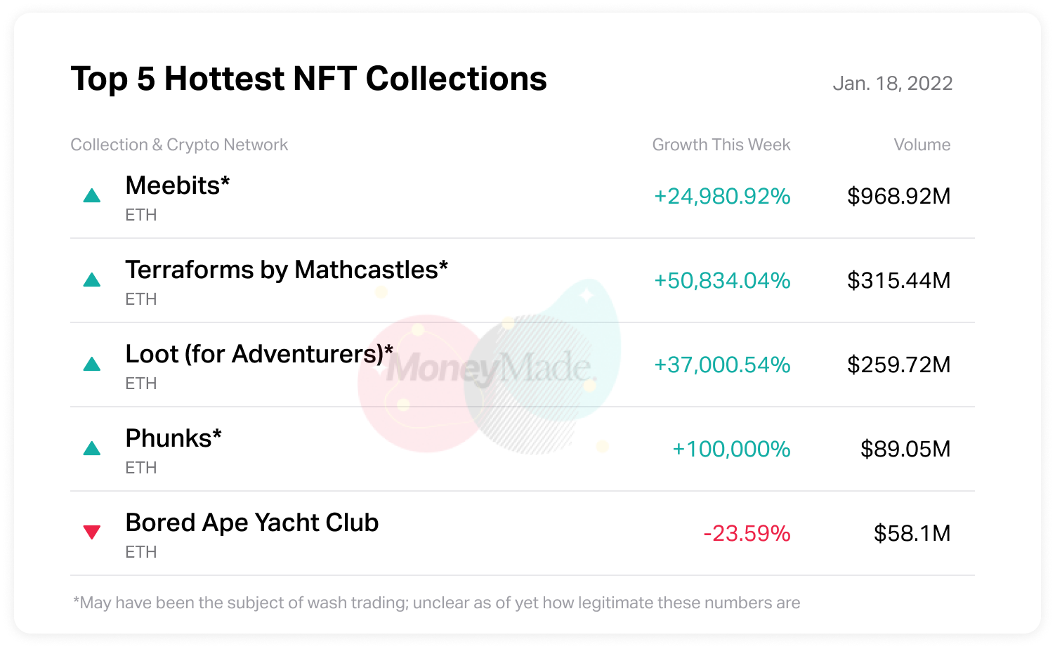Open Bored Ape Yacht Club collection
Screen dimensions: 1055x649
251,523
